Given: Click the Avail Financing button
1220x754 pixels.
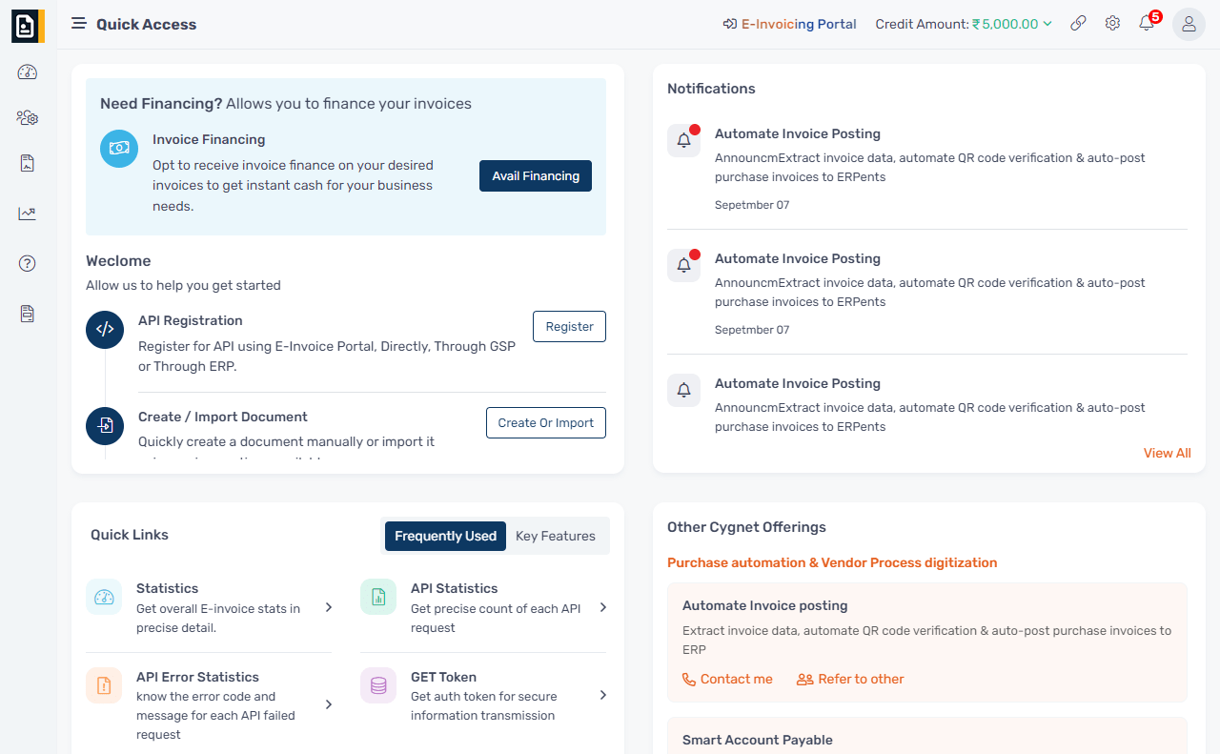Looking at the screenshot, I should coord(535,175).
